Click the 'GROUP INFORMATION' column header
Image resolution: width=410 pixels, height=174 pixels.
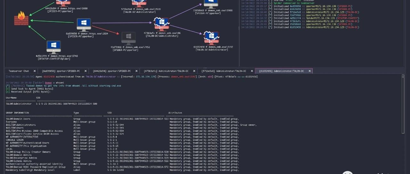pos(17,113)
